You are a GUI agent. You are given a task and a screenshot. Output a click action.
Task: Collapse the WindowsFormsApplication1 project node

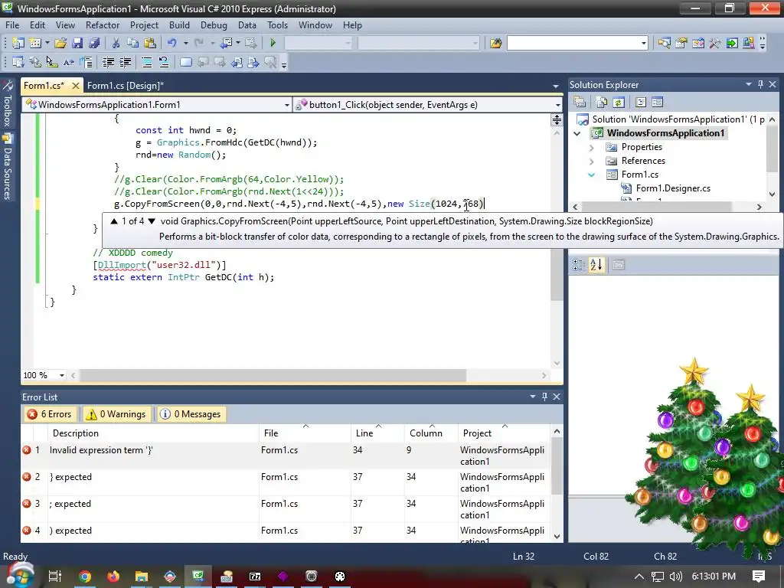(x=577, y=133)
